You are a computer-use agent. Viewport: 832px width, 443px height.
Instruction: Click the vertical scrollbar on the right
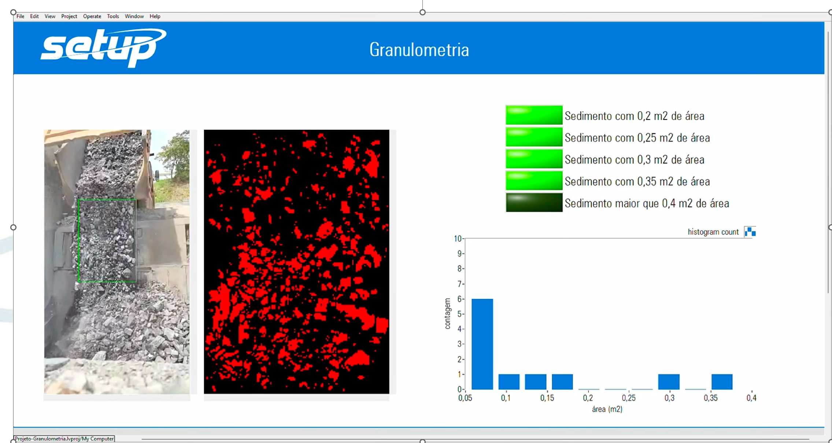coord(828,161)
